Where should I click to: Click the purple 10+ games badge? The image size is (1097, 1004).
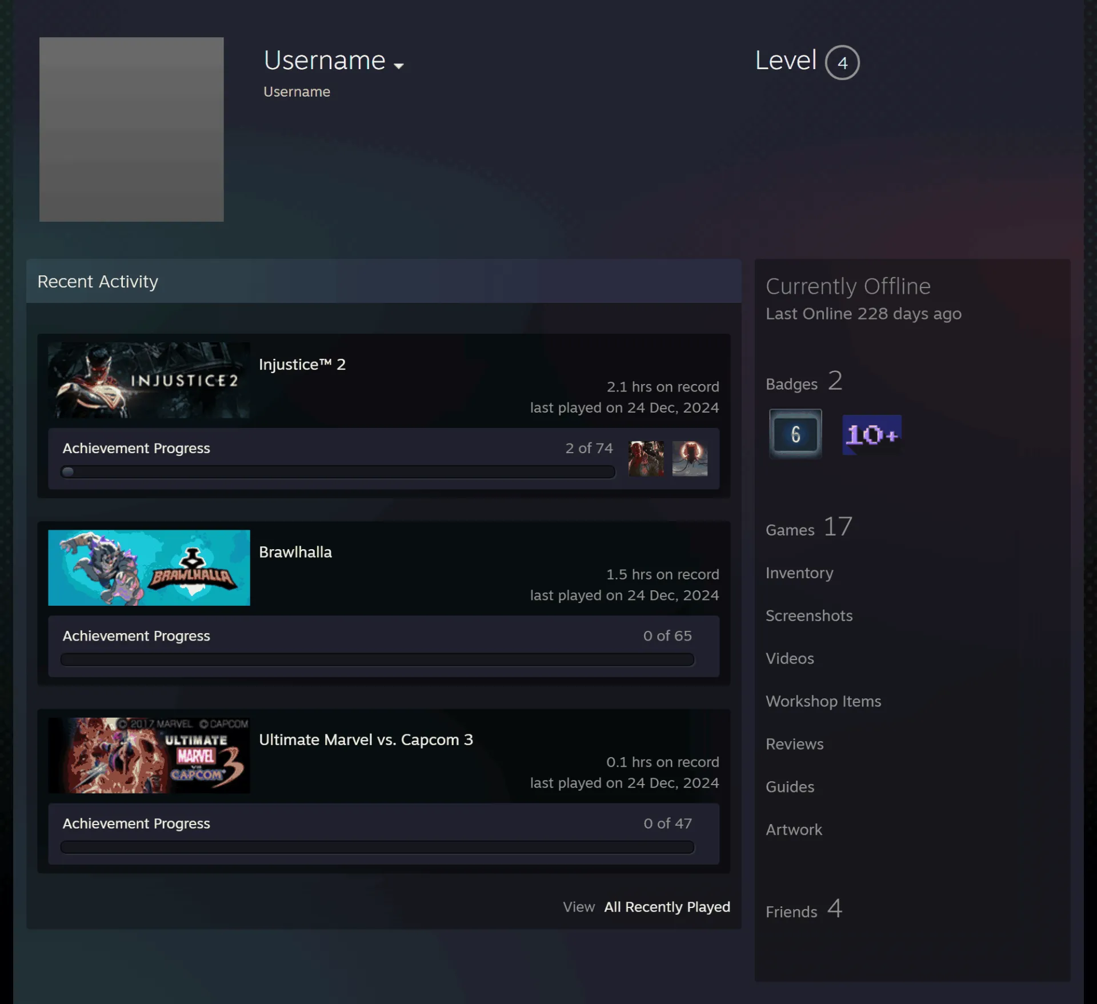872,434
